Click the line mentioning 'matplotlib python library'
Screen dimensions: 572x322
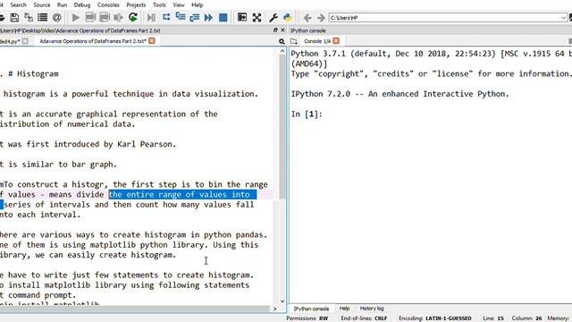129,244
